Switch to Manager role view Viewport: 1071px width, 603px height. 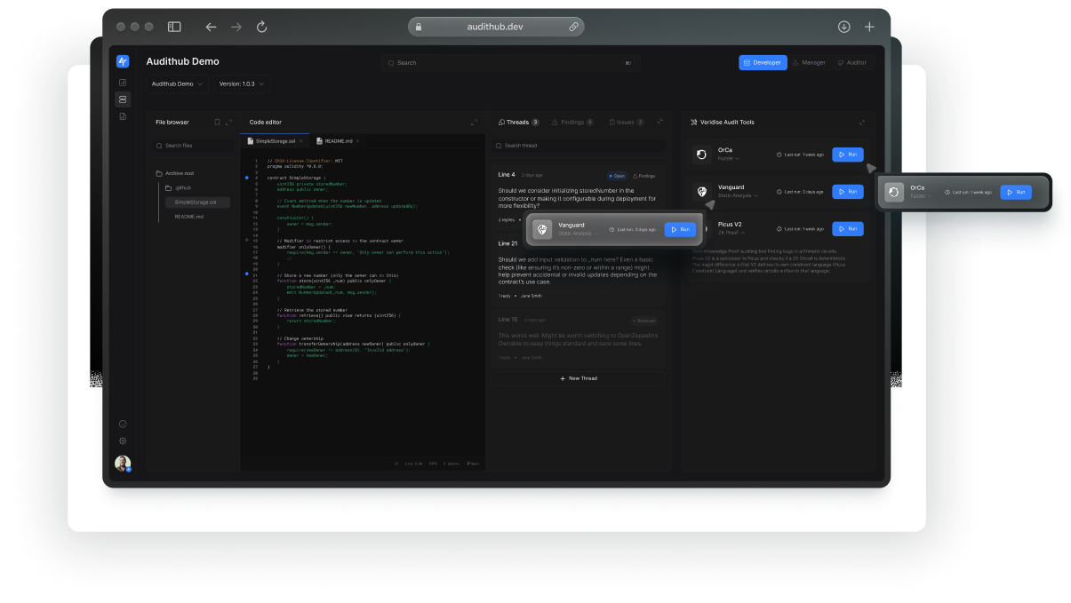point(809,63)
